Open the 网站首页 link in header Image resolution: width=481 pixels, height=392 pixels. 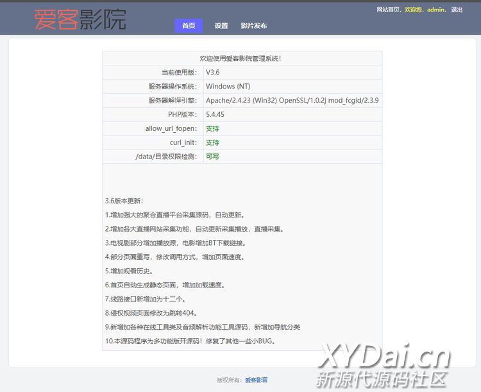pyautogui.click(x=388, y=10)
